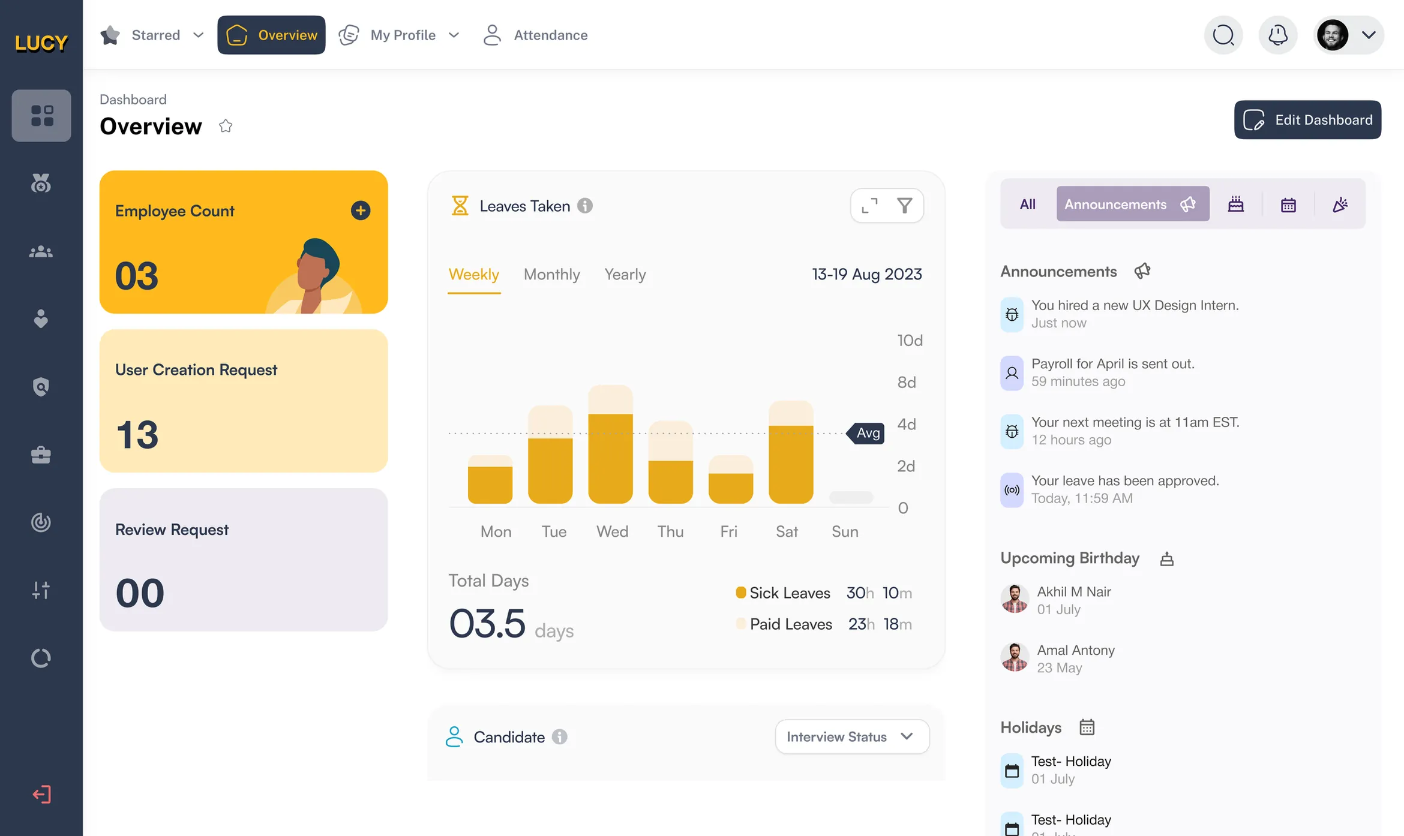
Task: Click the search icon in top bar
Action: 1223,35
